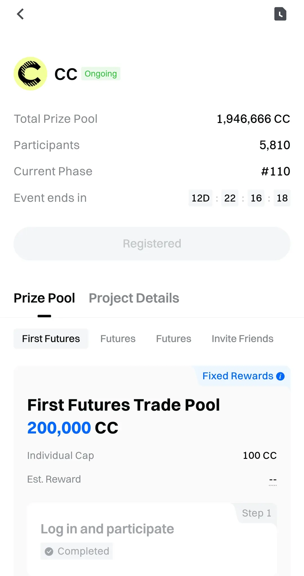
Task: Select the Futures chip beside Invite Friends
Action: tap(174, 339)
